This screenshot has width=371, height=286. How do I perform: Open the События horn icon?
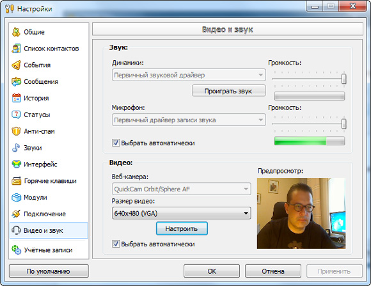pos(16,65)
